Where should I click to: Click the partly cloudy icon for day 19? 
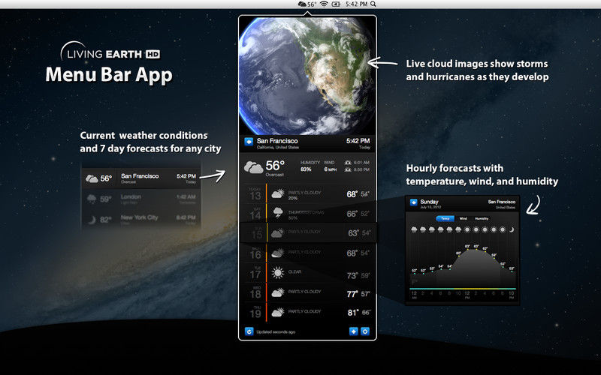click(277, 312)
